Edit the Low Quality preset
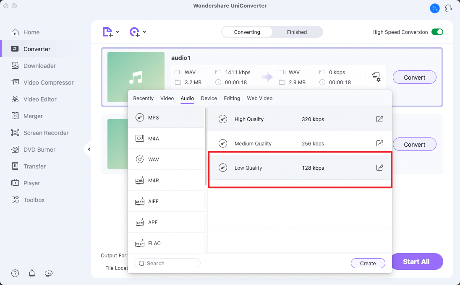Screen dimensions: 460x285 (x=379, y=168)
